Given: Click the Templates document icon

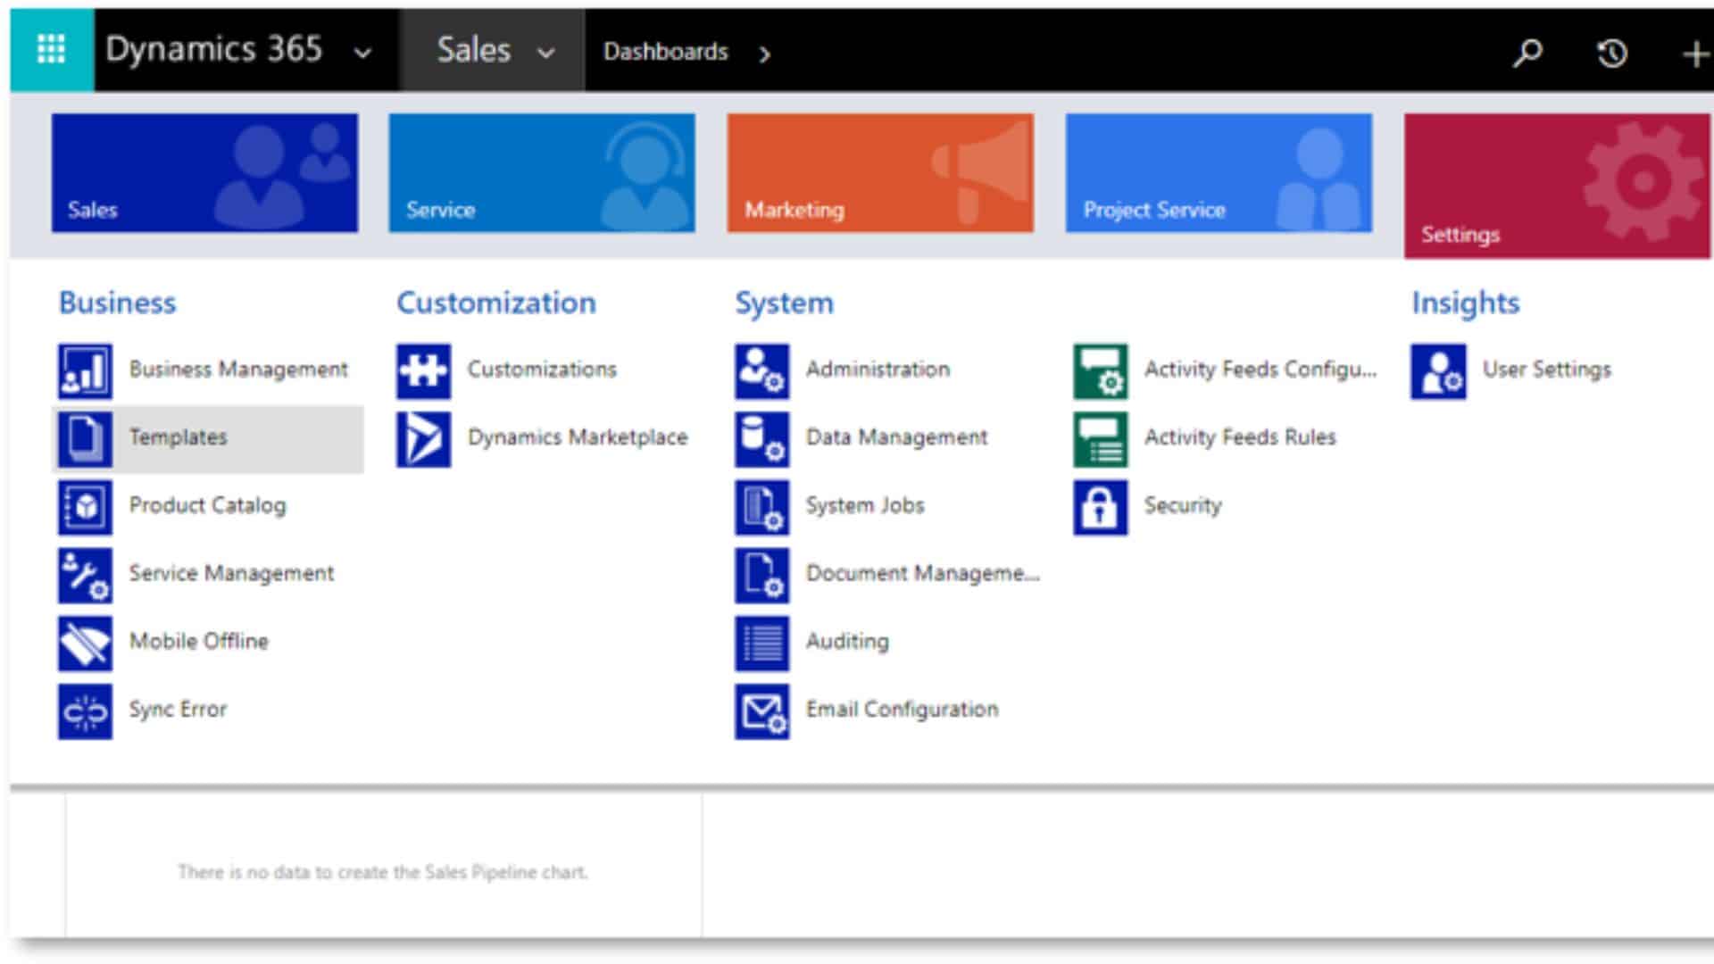Looking at the screenshot, I should click(x=85, y=438).
